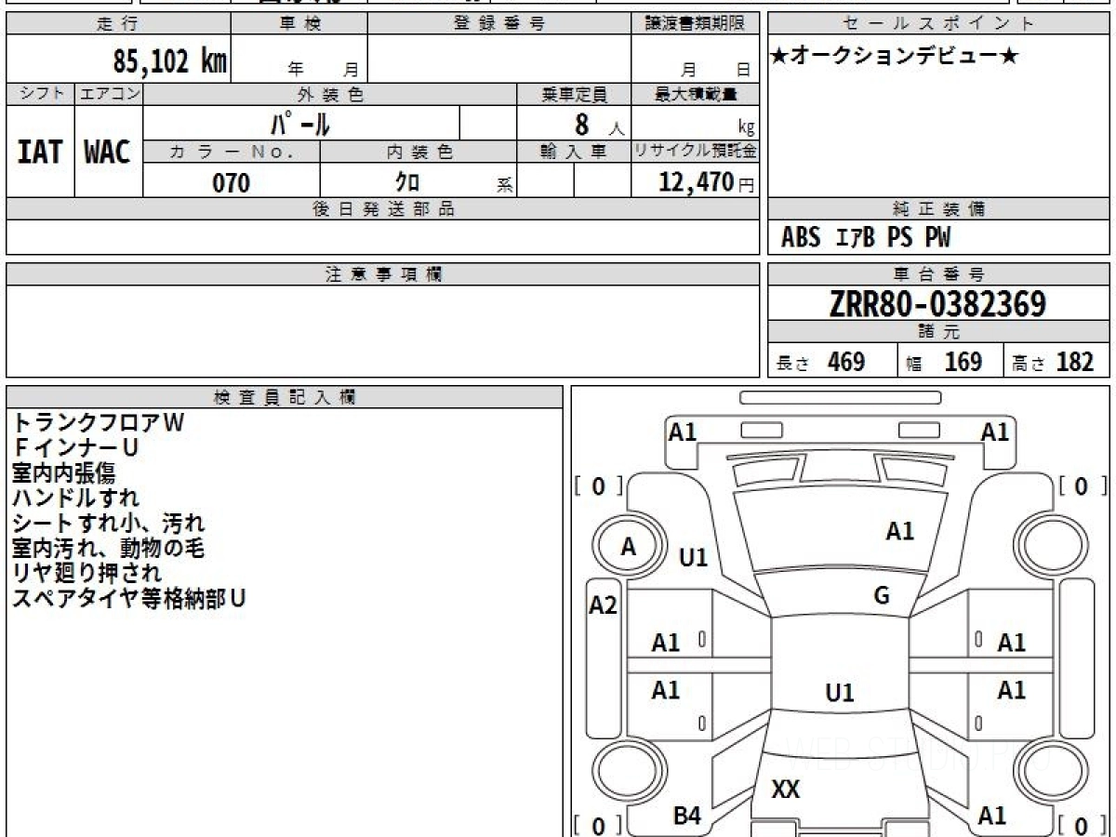The width and height of the screenshot is (1116, 837).
Task: Select the note 室内内張傷
Action: tap(63, 473)
